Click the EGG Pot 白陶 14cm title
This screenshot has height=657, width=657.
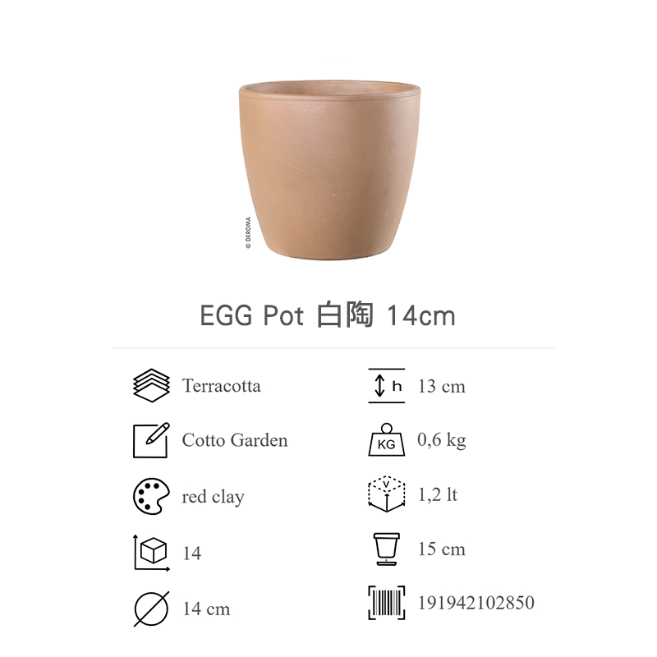(328, 315)
